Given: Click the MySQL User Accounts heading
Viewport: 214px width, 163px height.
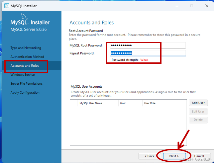Looking at the screenshot, I should click(86, 86).
